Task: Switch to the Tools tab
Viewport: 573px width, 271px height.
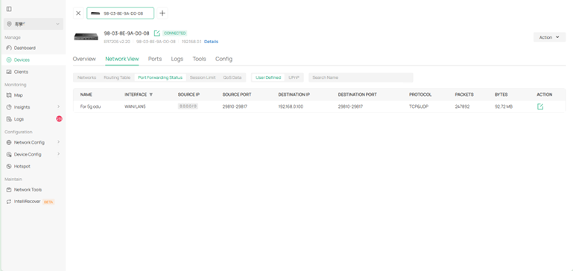Action: tap(199, 59)
